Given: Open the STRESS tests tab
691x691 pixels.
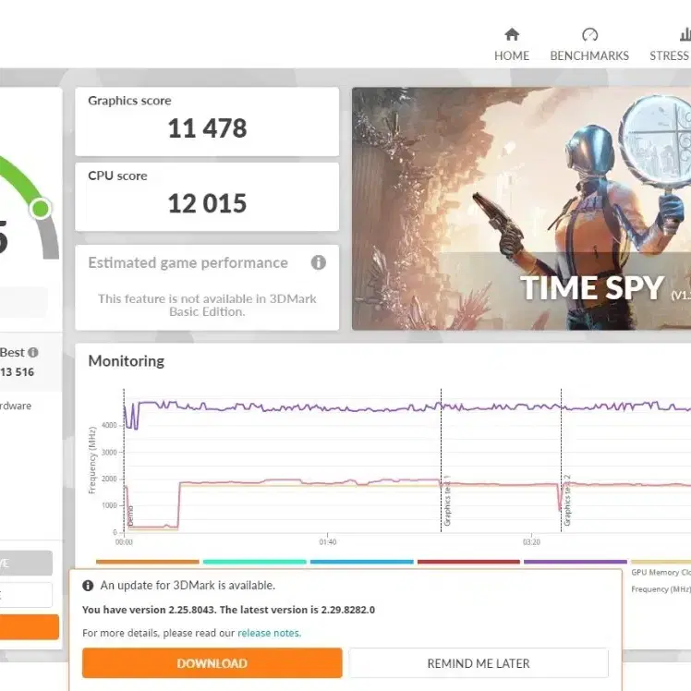Looking at the screenshot, I should [670, 45].
